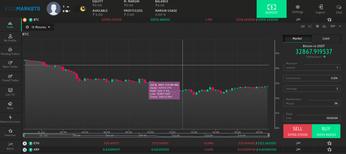
Task: Switch chart to candlestick type
Action: (317, 26)
